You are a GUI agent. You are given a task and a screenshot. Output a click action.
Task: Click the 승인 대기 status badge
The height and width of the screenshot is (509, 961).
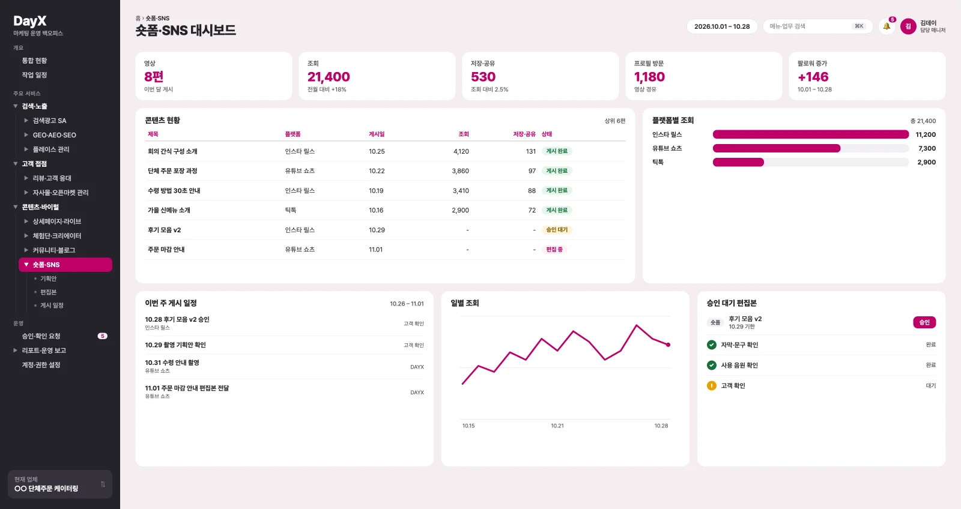point(556,230)
